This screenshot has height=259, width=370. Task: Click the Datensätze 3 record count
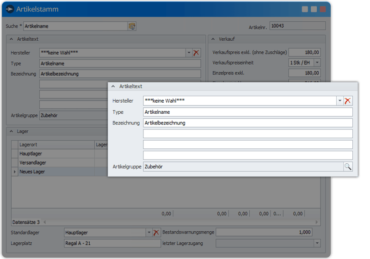[26, 222]
